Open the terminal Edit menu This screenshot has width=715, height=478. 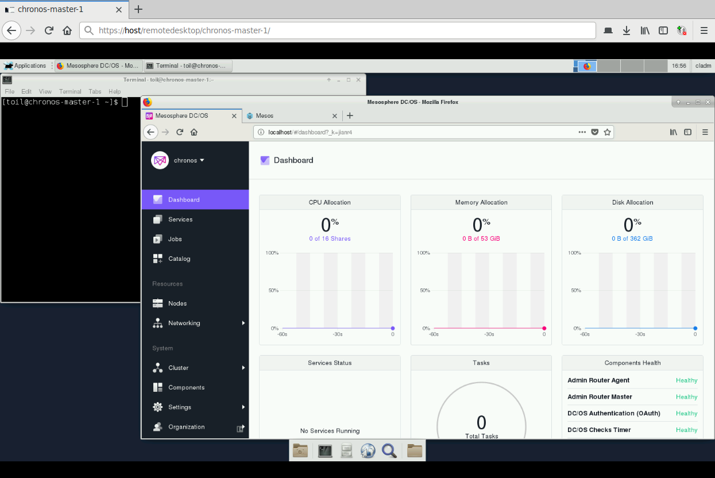26,91
